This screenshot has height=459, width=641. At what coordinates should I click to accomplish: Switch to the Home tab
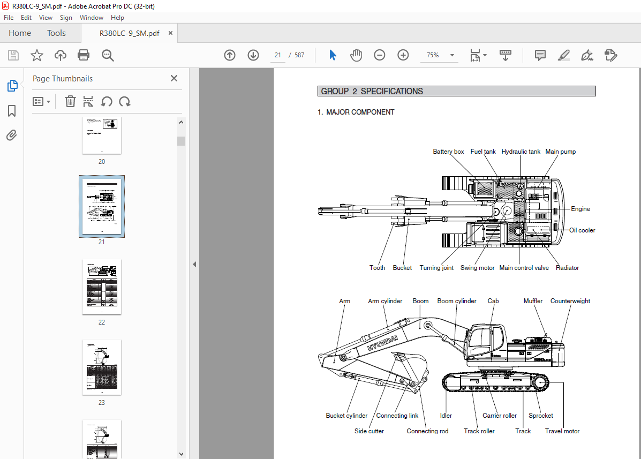(x=20, y=33)
